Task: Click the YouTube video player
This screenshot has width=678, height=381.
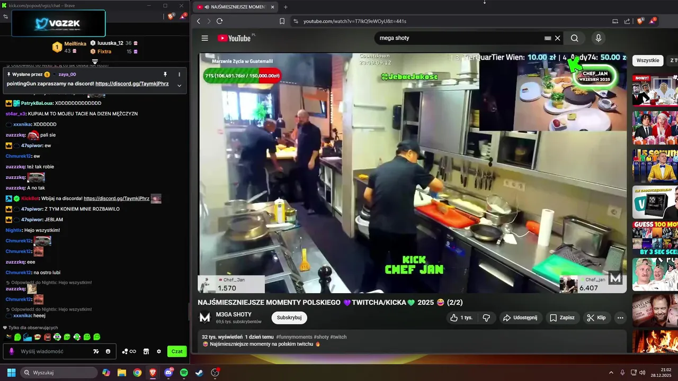Action: [x=412, y=173]
